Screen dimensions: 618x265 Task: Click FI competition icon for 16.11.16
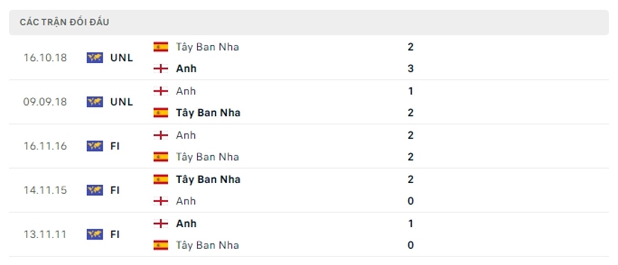(95, 146)
